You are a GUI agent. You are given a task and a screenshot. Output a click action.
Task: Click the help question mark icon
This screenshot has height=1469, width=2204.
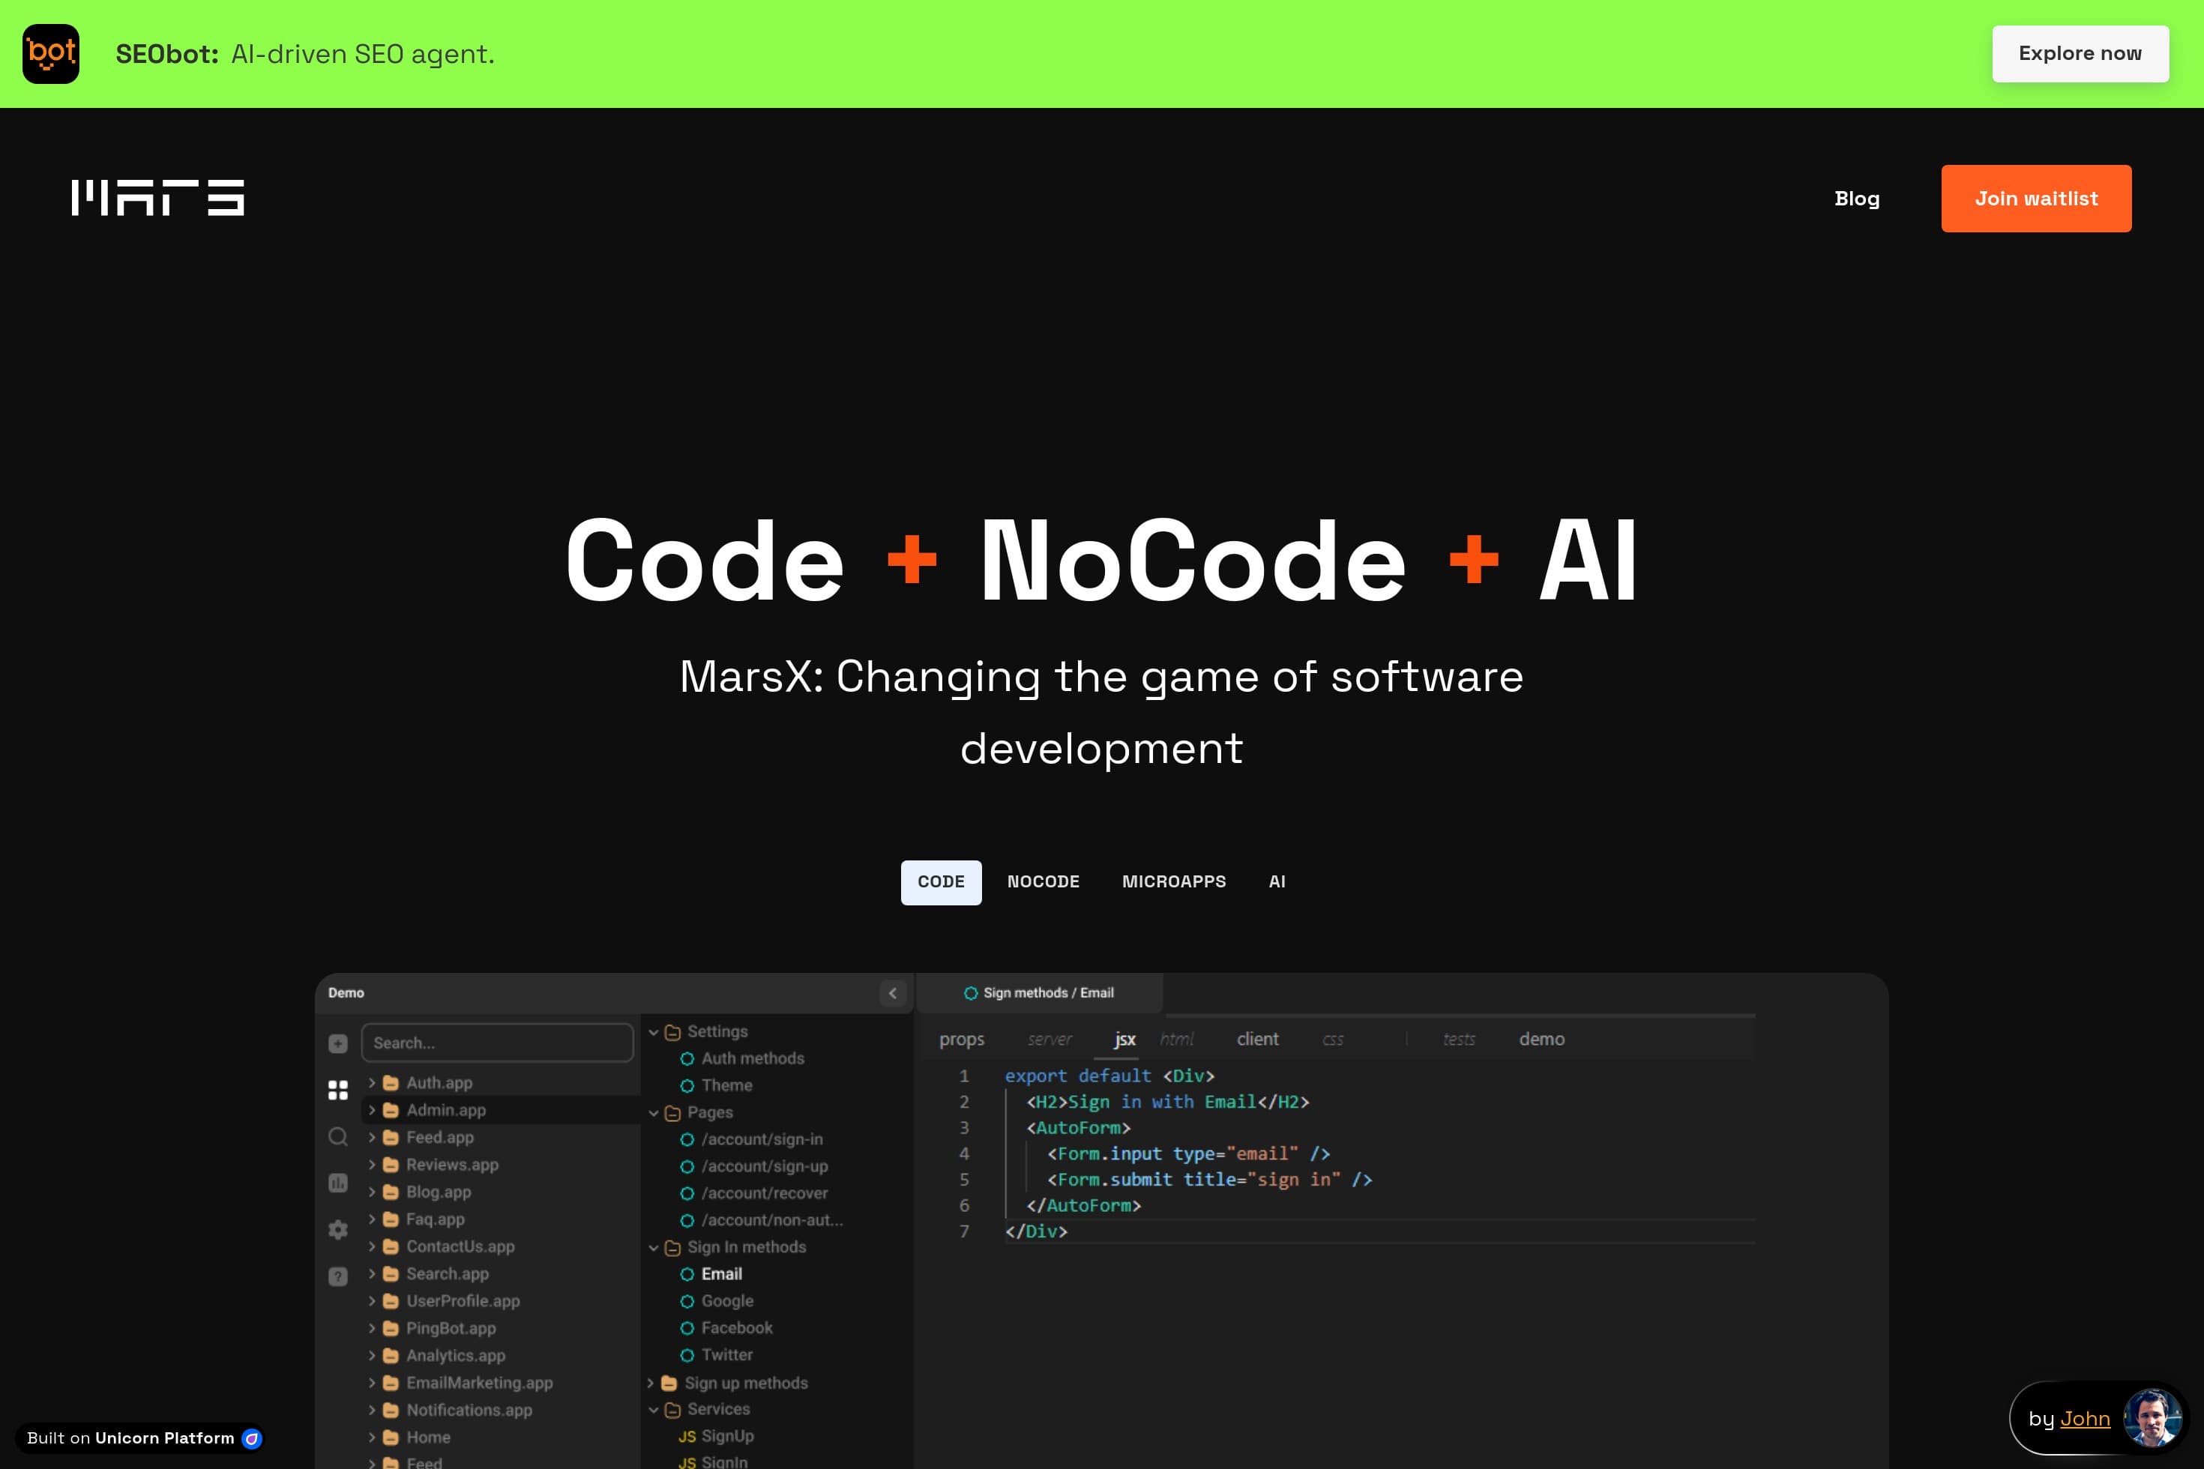tap(337, 1275)
